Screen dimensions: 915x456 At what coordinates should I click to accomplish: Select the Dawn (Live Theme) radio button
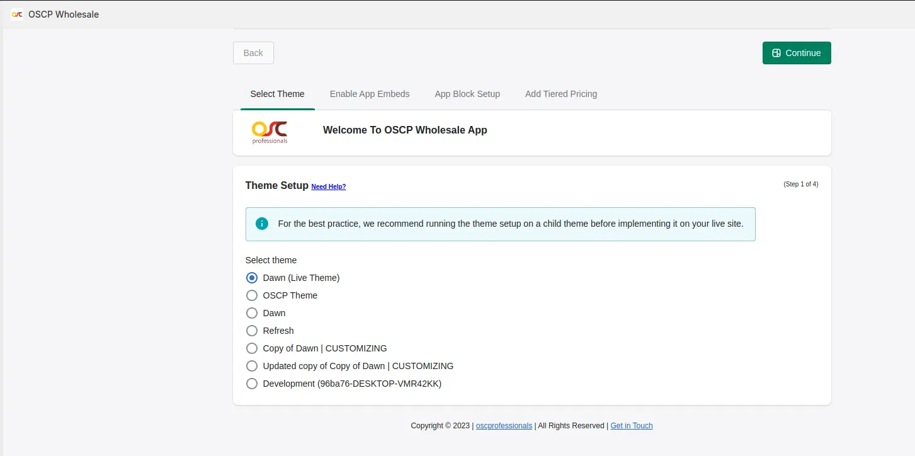click(252, 278)
